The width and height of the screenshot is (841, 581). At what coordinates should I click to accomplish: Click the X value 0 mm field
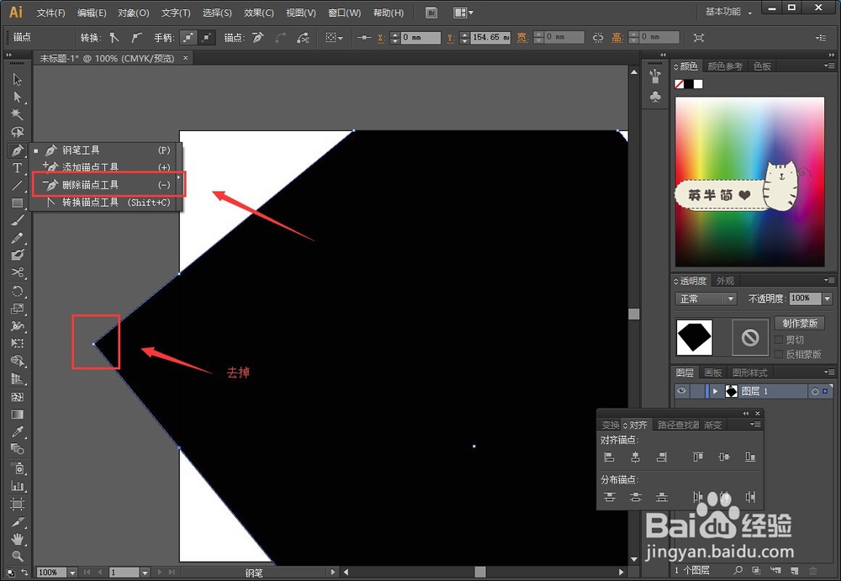420,38
